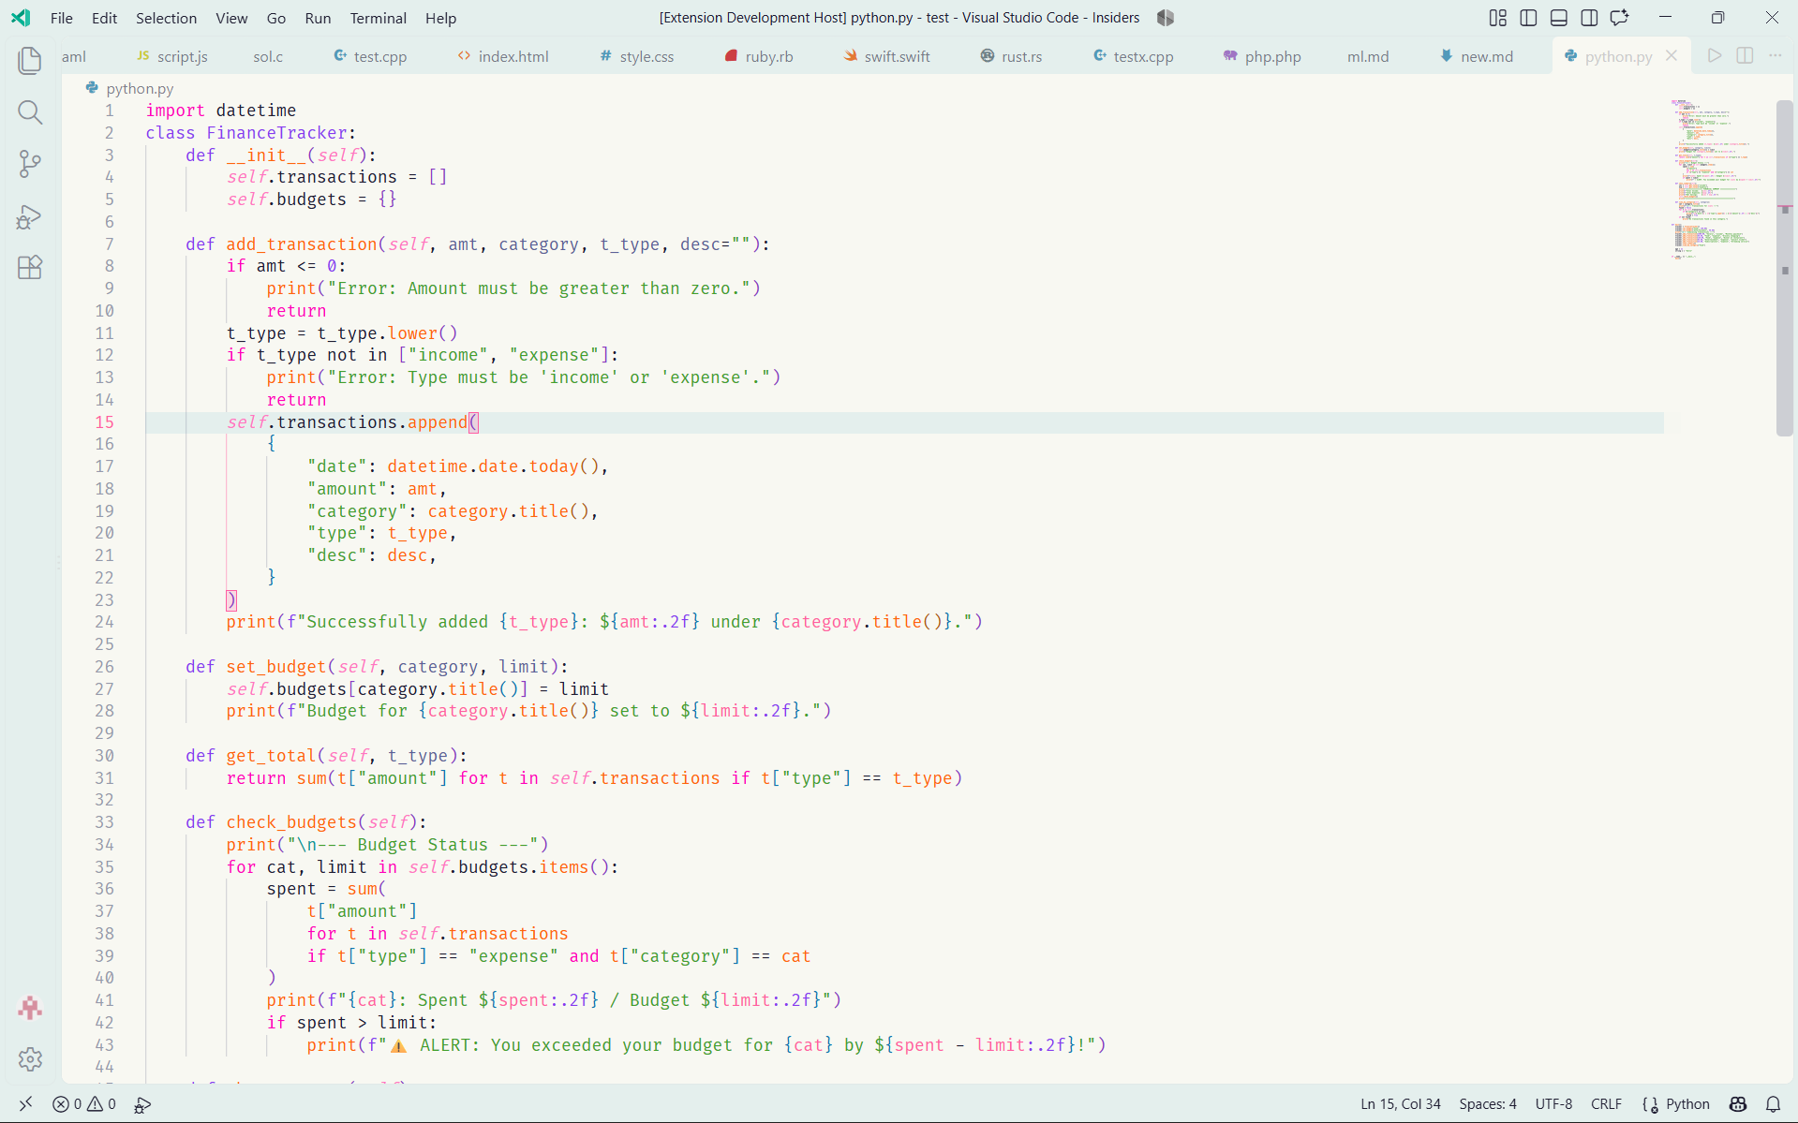Click the VS Code Insiders logo
Image resolution: width=1798 pixels, height=1123 pixels.
(x=21, y=18)
